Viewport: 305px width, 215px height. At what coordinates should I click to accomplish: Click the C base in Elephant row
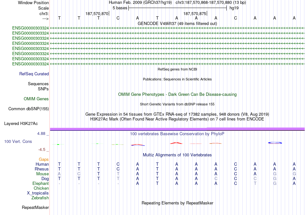(x=236, y=183)
